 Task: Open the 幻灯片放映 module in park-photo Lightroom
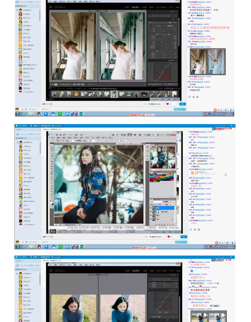pos(161,271)
